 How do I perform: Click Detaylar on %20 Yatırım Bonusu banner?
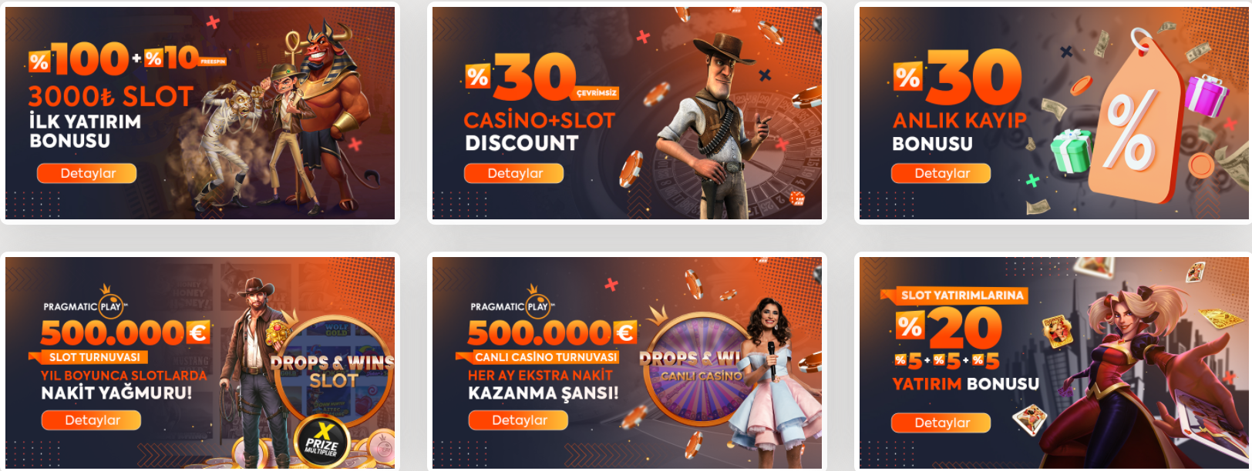pyautogui.click(x=941, y=423)
